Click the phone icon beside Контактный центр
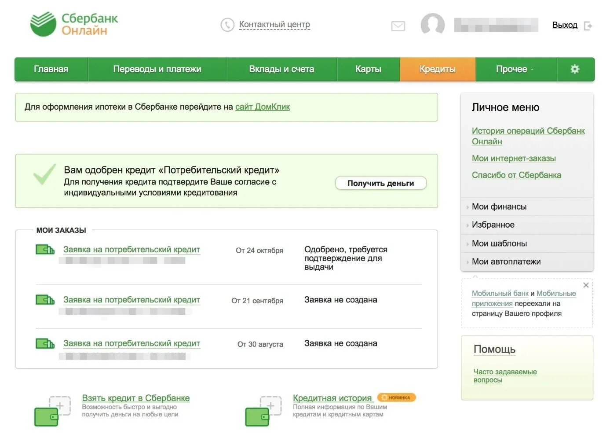 [227, 25]
